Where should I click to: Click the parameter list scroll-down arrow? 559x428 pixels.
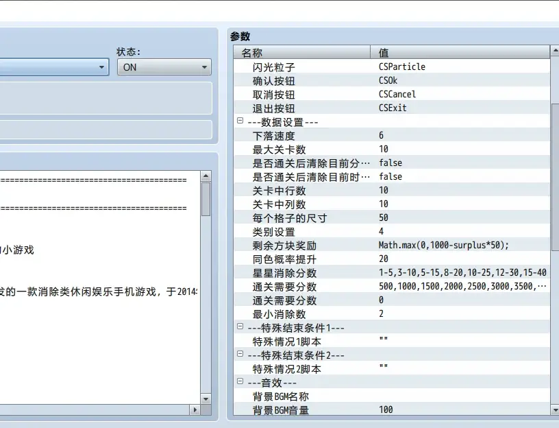[x=555, y=409]
